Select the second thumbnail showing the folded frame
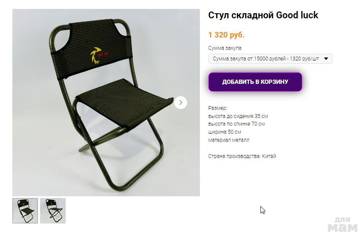 click(53, 211)
